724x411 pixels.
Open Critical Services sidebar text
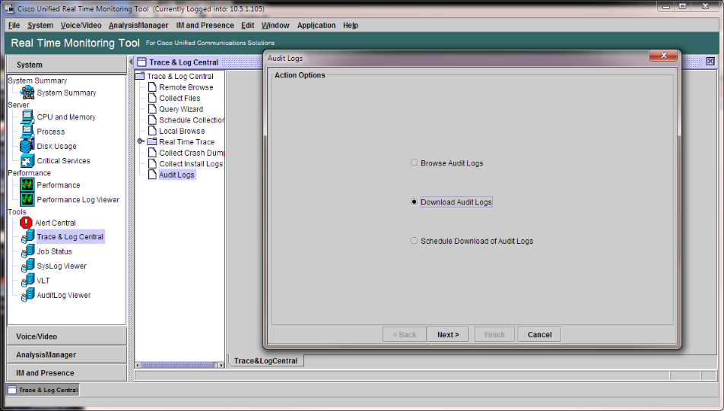pyautogui.click(x=64, y=160)
